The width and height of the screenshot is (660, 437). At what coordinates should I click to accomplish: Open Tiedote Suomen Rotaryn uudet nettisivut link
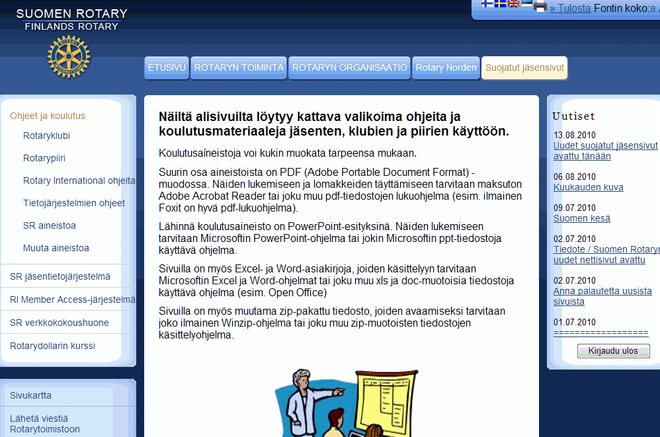[606, 255]
